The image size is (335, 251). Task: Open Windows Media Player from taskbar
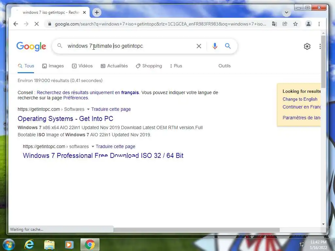point(69,244)
